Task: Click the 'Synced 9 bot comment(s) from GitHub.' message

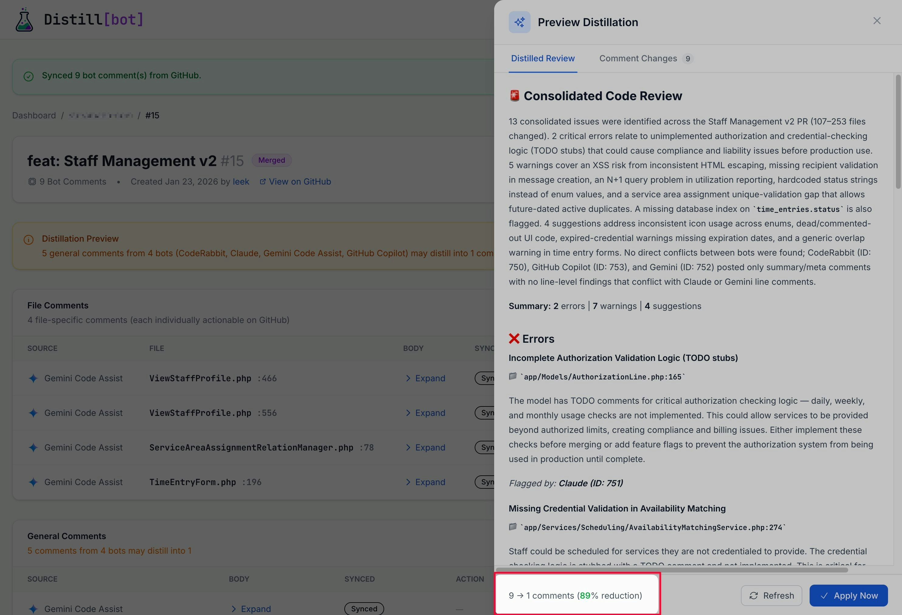Action: (122, 75)
